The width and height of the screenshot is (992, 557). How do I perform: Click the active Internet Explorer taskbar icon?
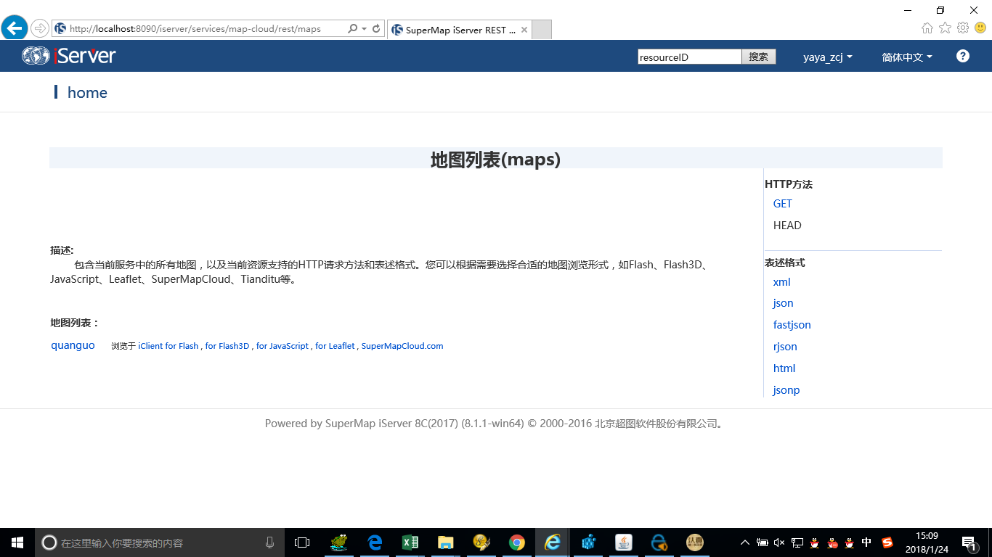click(553, 542)
